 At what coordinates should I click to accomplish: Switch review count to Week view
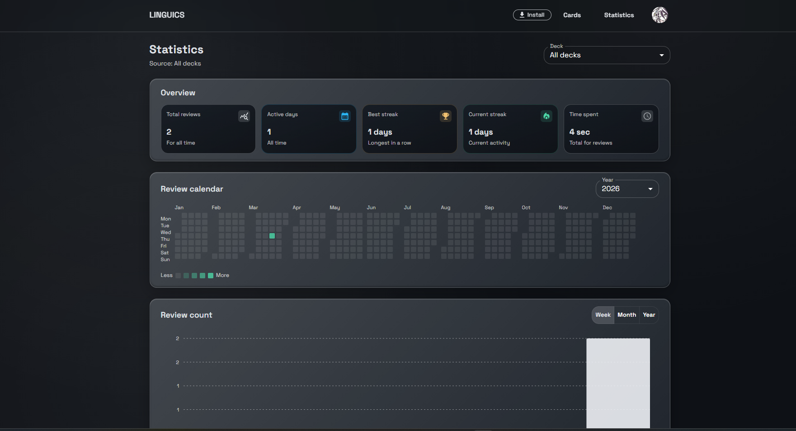click(603, 315)
